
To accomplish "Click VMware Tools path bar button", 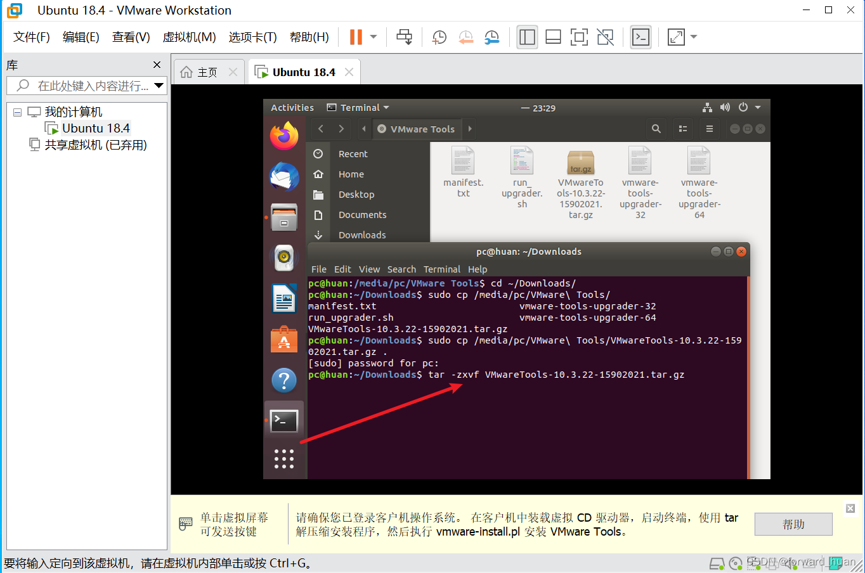I will [x=417, y=129].
